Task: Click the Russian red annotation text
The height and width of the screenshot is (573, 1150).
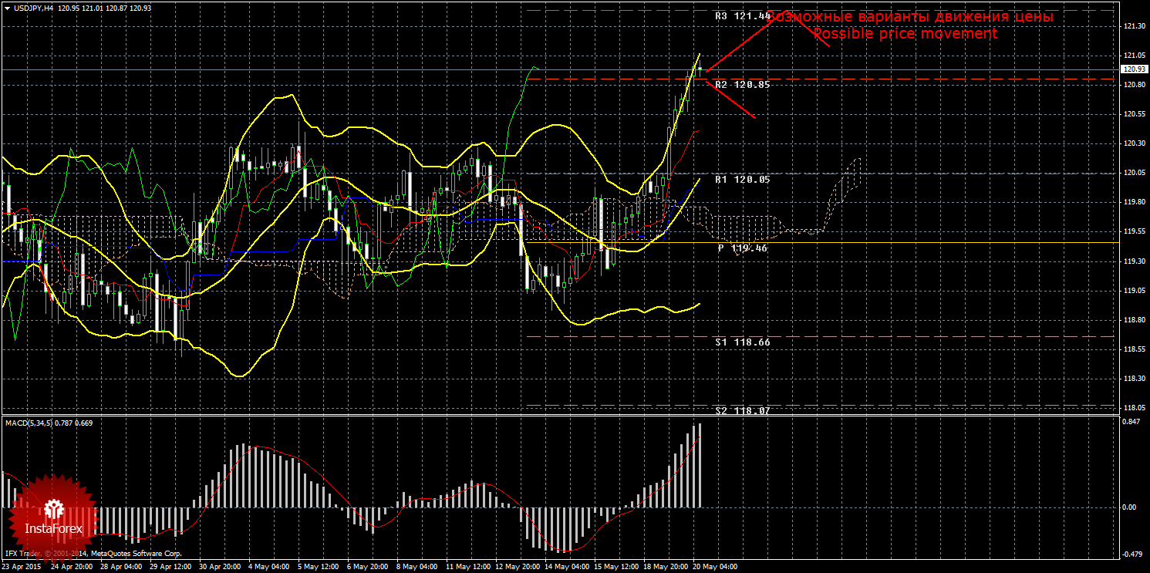Action: [910, 16]
